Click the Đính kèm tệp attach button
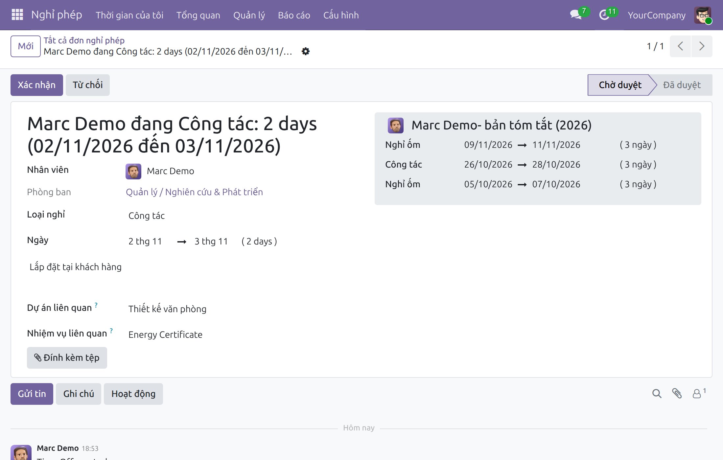This screenshot has height=460, width=723. coord(67,357)
